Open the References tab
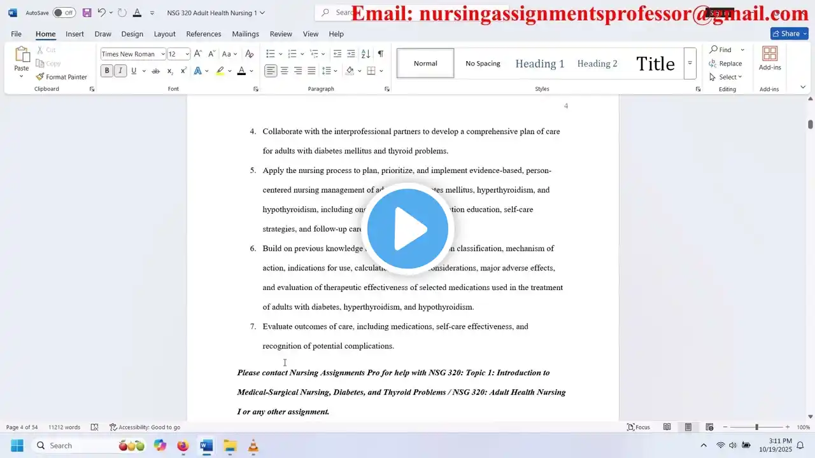The height and width of the screenshot is (458, 815). (204, 34)
